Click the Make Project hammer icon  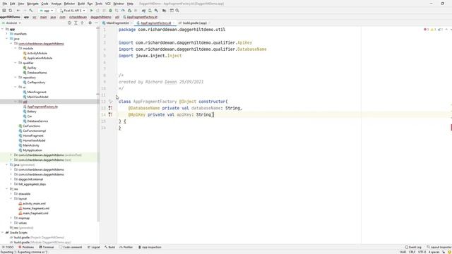[31, 11]
